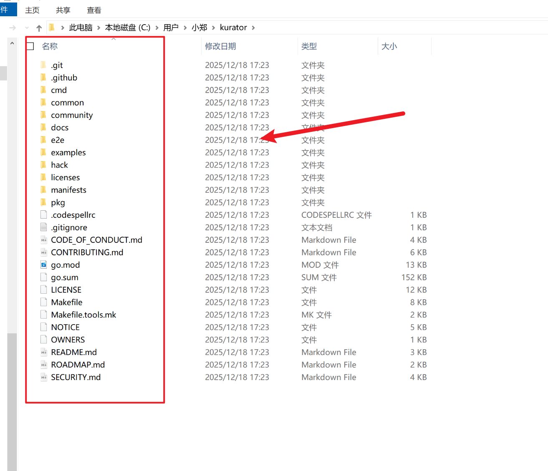Click the forward navigation arrow
Viewport: 548px width, 471px height.
pyautogui.click(x=13, y=28)
